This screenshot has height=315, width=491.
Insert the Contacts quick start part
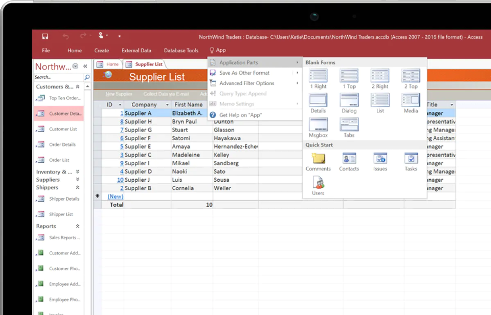click(349, 159)
